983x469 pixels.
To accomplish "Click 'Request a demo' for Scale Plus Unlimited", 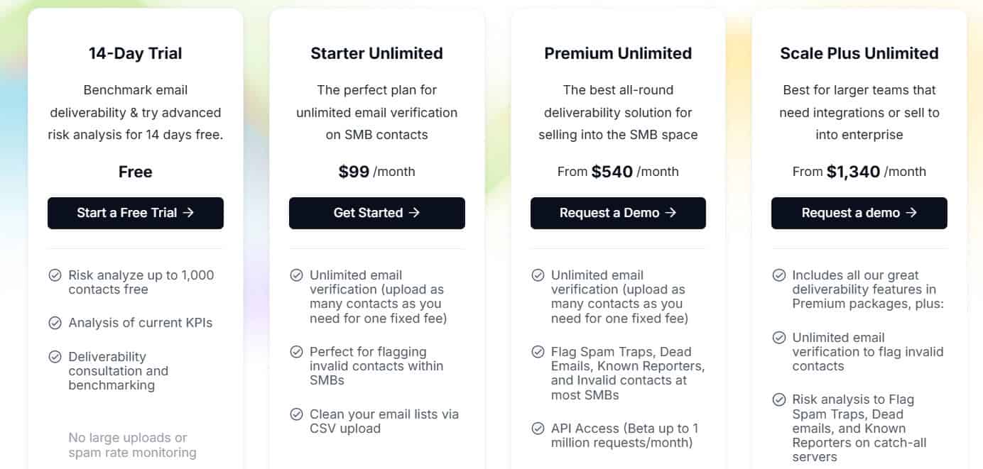I will [x=859, y=213].
